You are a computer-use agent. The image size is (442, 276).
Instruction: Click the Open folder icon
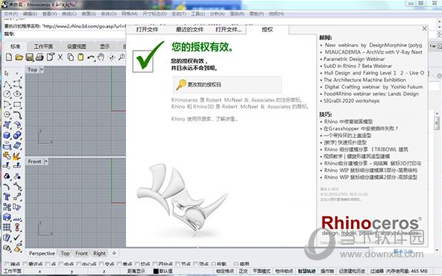click(19, 57)
